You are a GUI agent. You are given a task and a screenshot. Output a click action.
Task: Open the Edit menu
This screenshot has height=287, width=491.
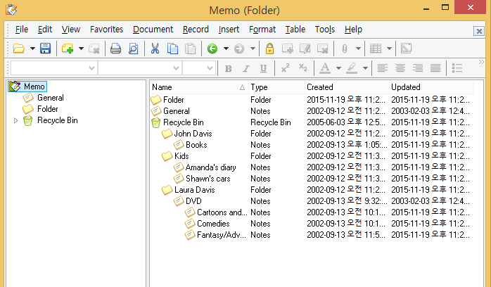(x=45, y=30)
